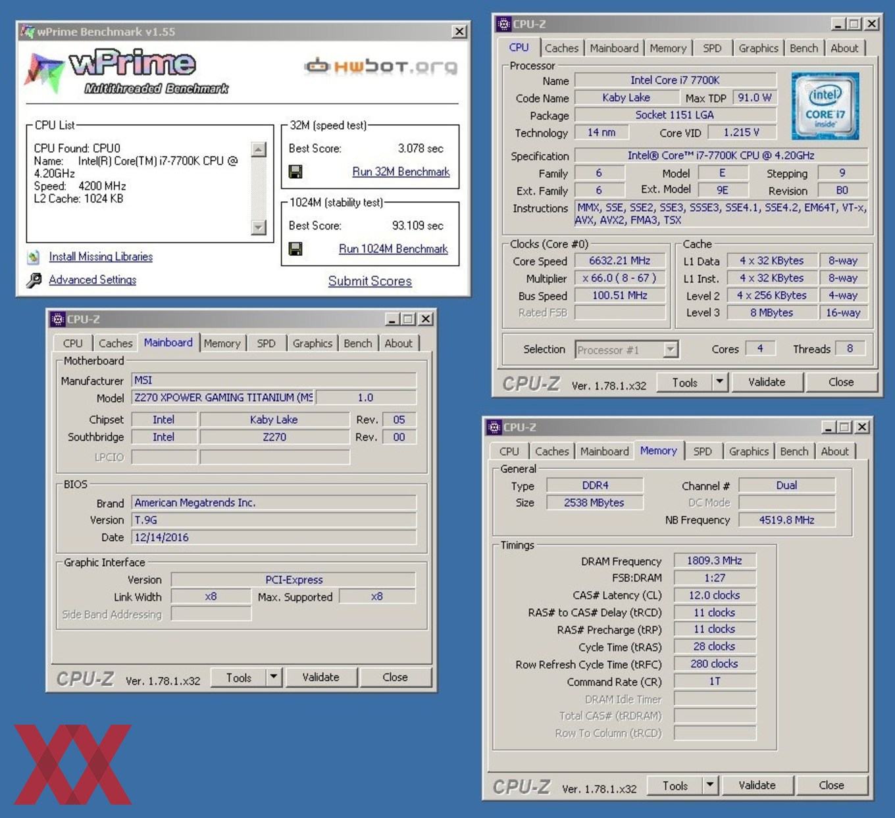Open Caches tab in Memory window
This screenshot has width=895, height=818.
[x=551, y=451]
